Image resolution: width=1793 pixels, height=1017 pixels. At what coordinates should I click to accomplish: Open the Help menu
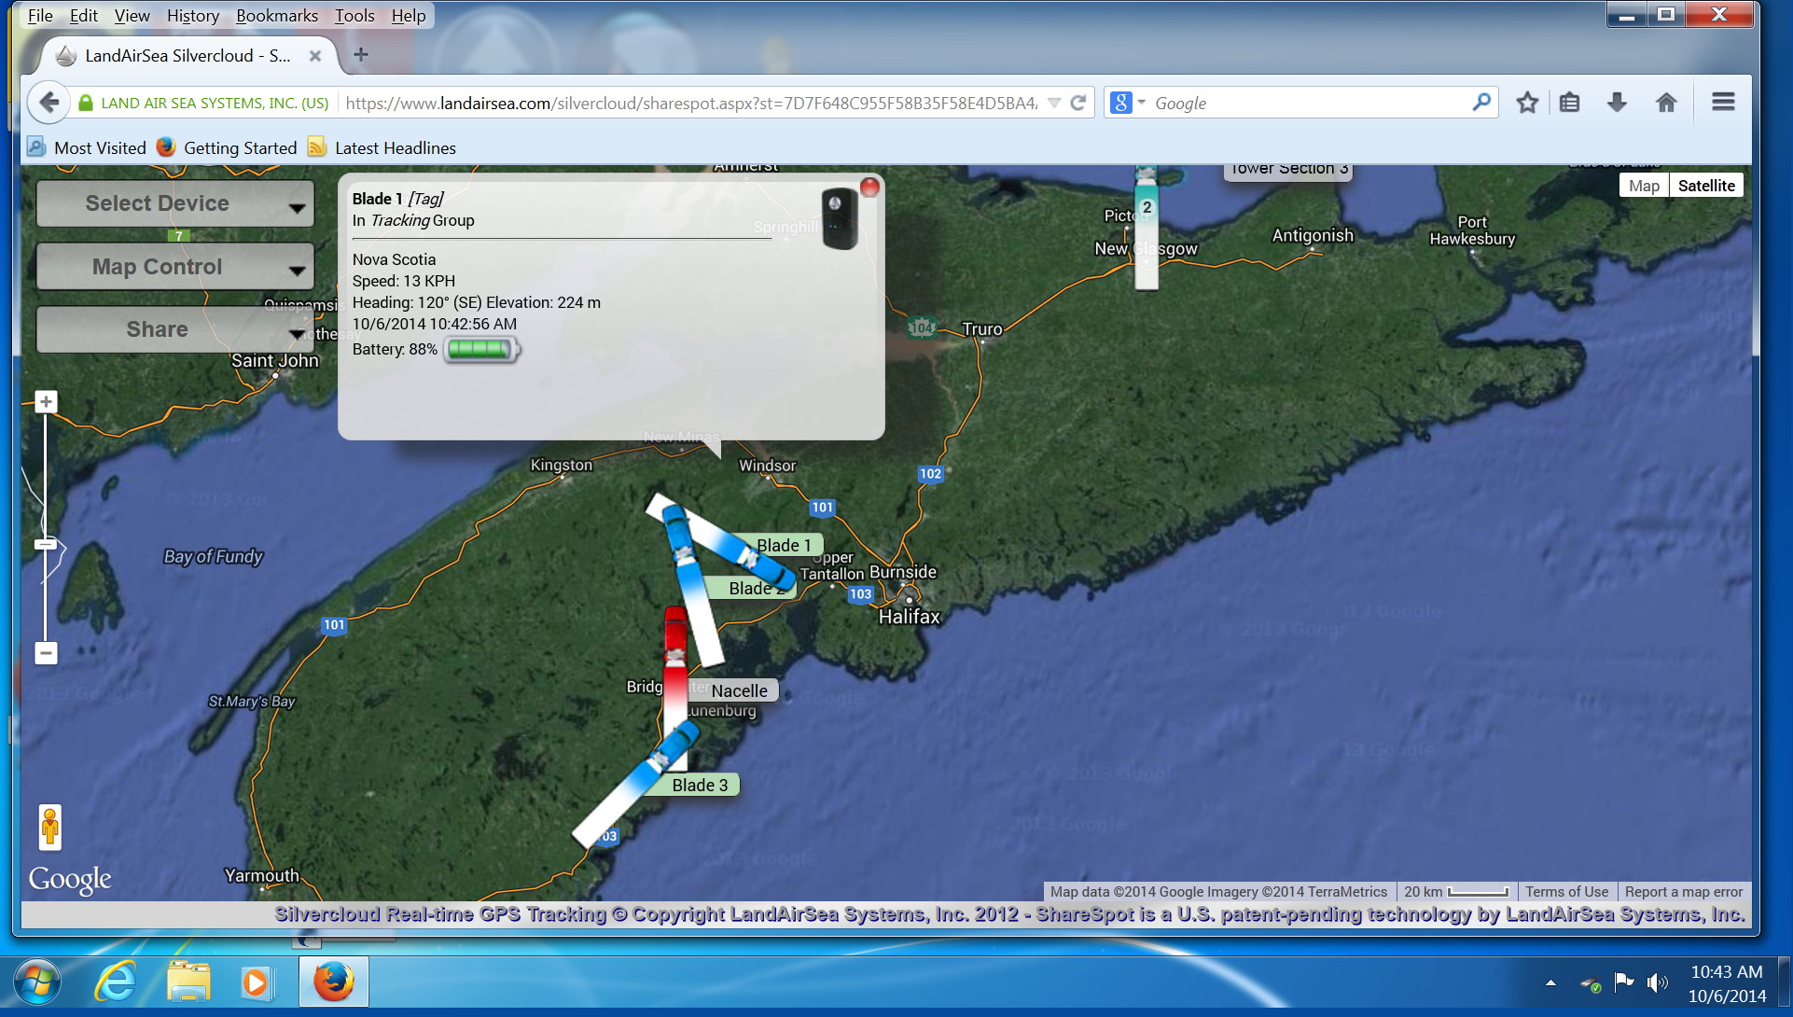coord(409,16)
